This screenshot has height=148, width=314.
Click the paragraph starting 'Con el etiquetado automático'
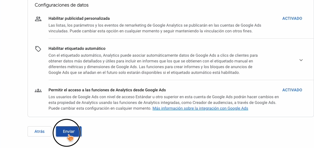tap(153, 64)
